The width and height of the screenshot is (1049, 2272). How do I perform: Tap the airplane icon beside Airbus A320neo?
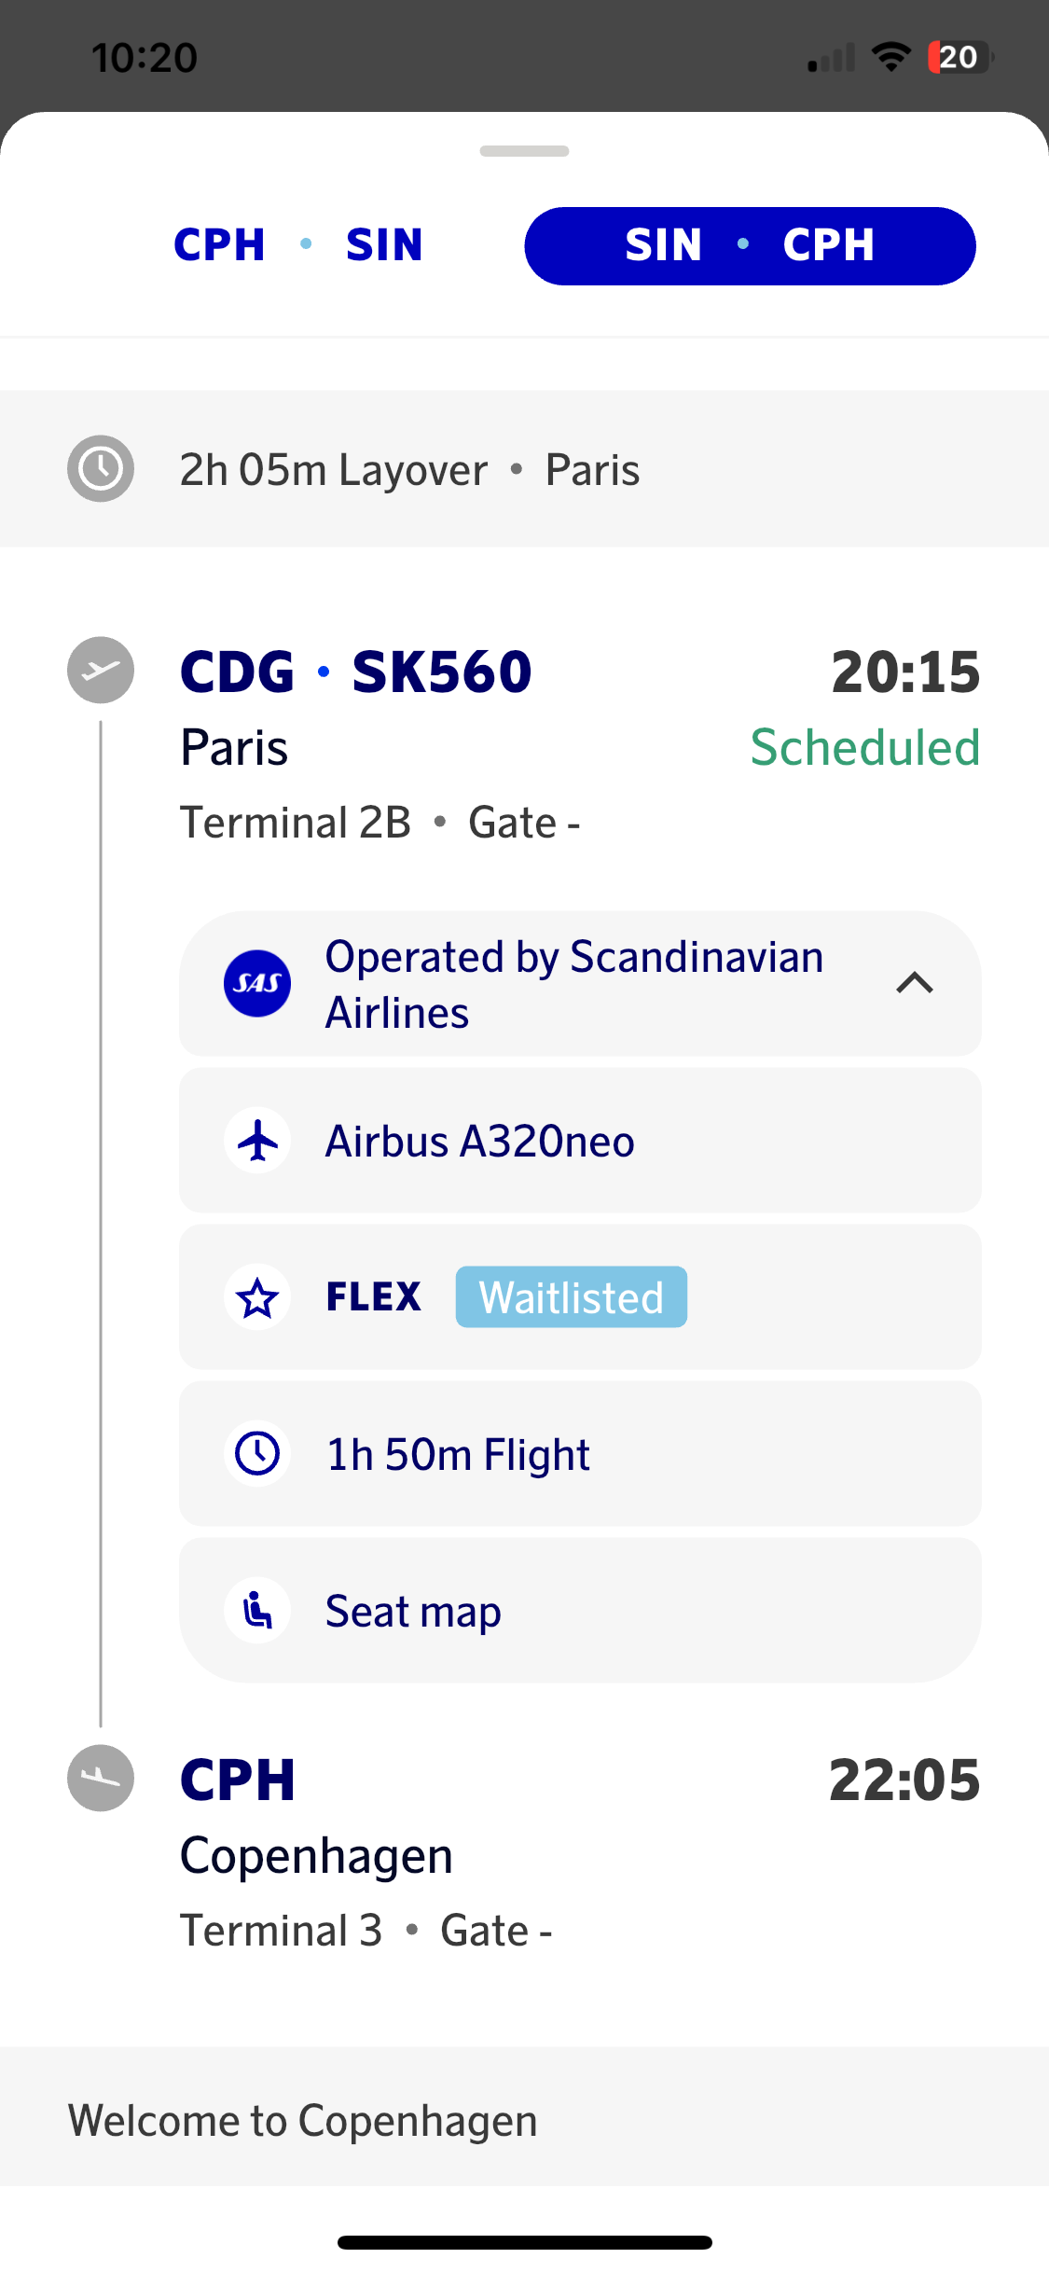(x=257, y=1141)
